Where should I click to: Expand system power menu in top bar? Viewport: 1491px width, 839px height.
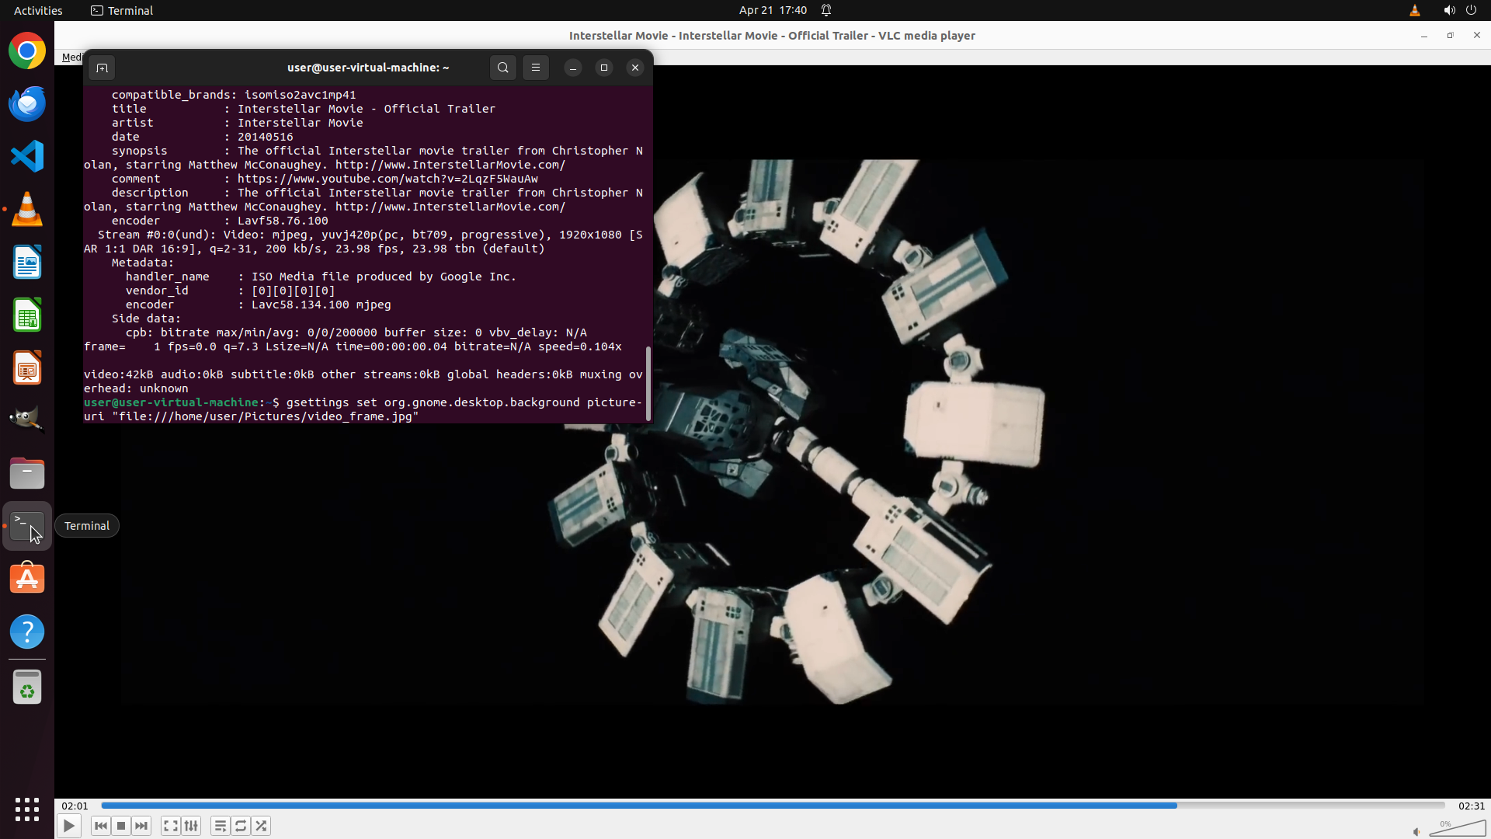click(x=1471, y=10)
